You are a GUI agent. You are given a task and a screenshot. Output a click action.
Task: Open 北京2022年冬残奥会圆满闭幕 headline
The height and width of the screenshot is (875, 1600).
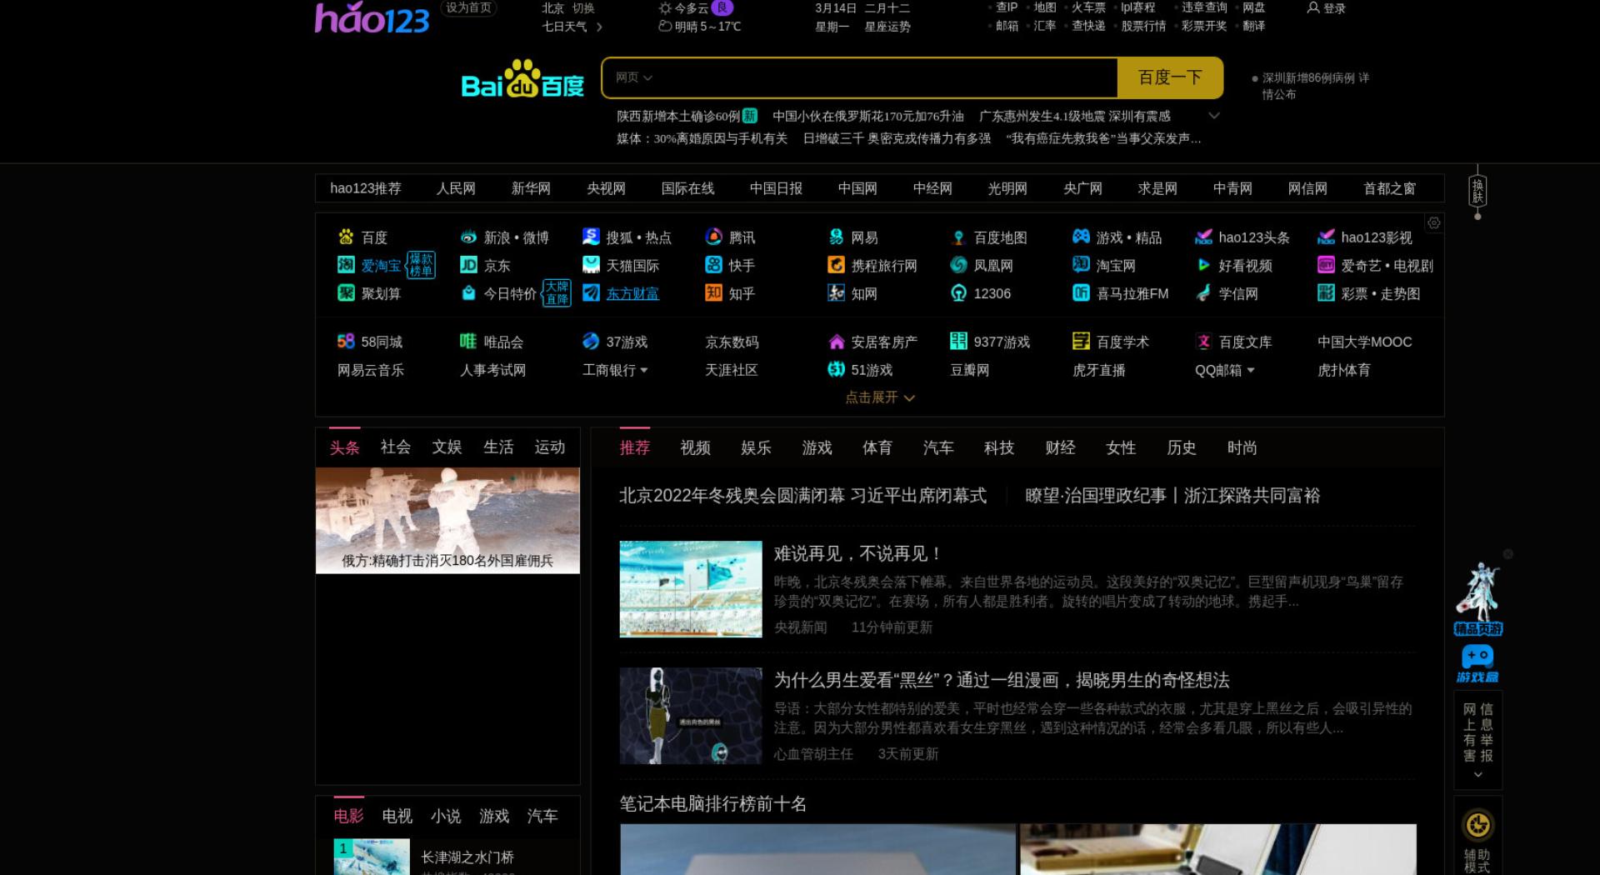(802, 496)
